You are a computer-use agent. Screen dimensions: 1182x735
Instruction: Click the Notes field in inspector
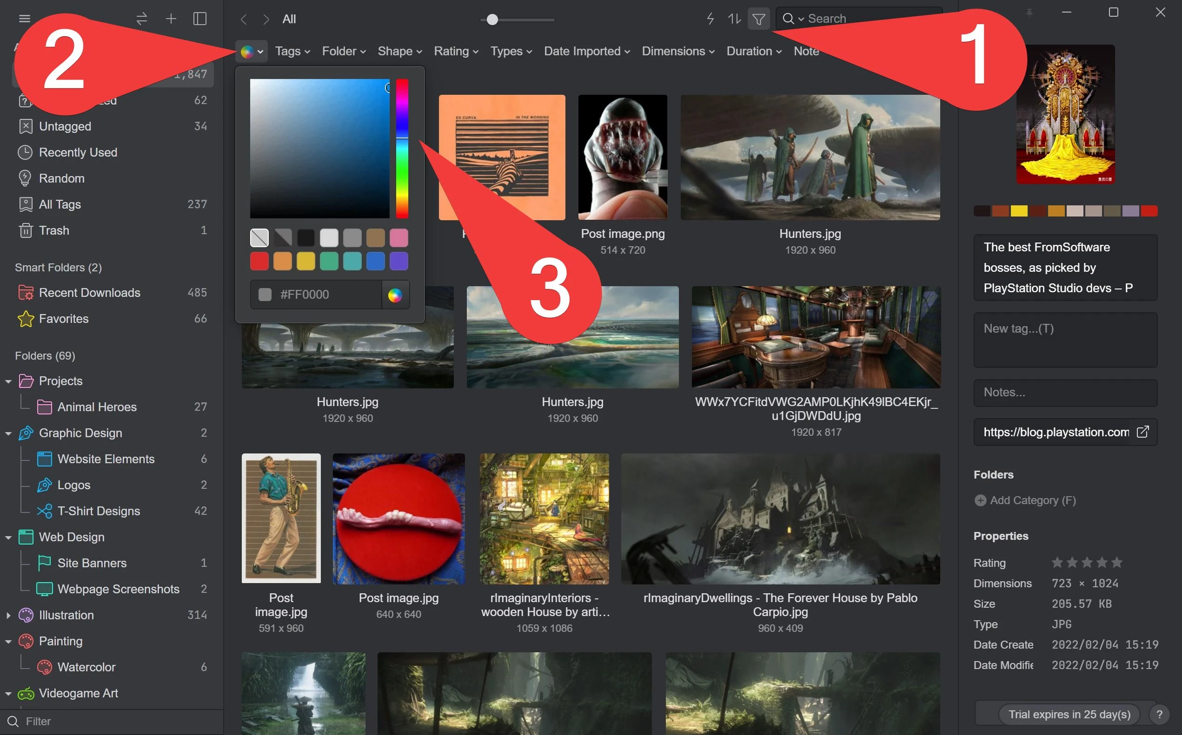click(1065, 393)
